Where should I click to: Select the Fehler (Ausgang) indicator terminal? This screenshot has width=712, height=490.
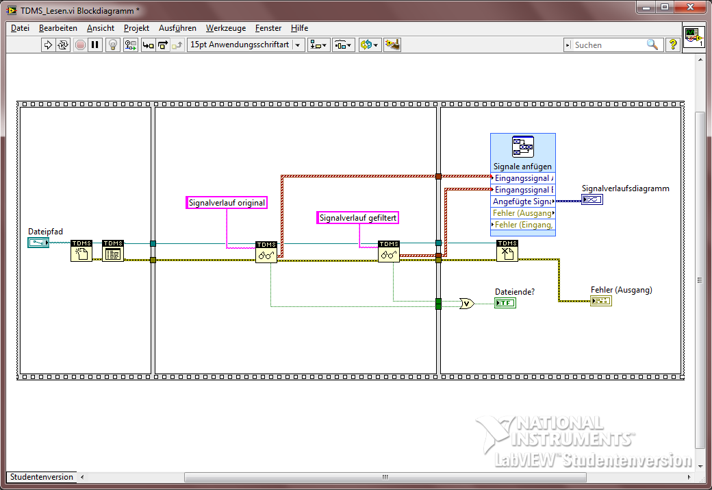pos(601,300)
